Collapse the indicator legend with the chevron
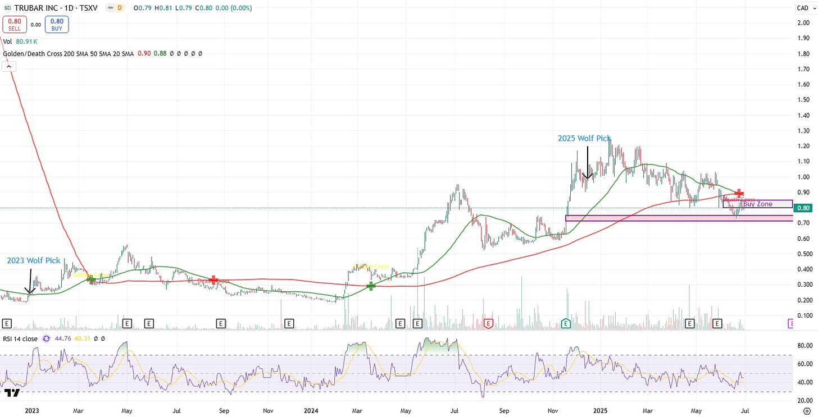 click(x=9, y=67)
